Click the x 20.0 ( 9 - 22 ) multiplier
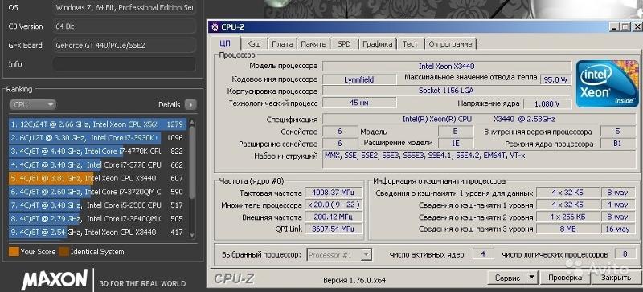The image size is (643, 292). (x=334, y=205)
